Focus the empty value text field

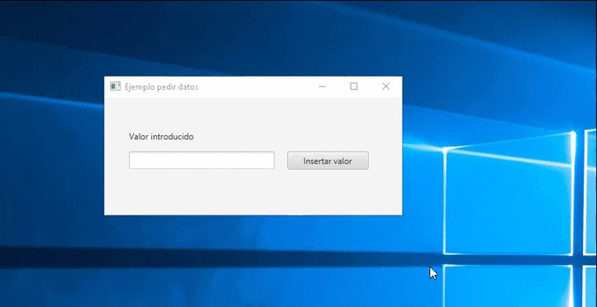tap(202, 160)
